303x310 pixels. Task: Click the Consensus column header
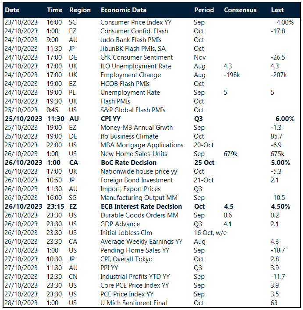(240, 10)
